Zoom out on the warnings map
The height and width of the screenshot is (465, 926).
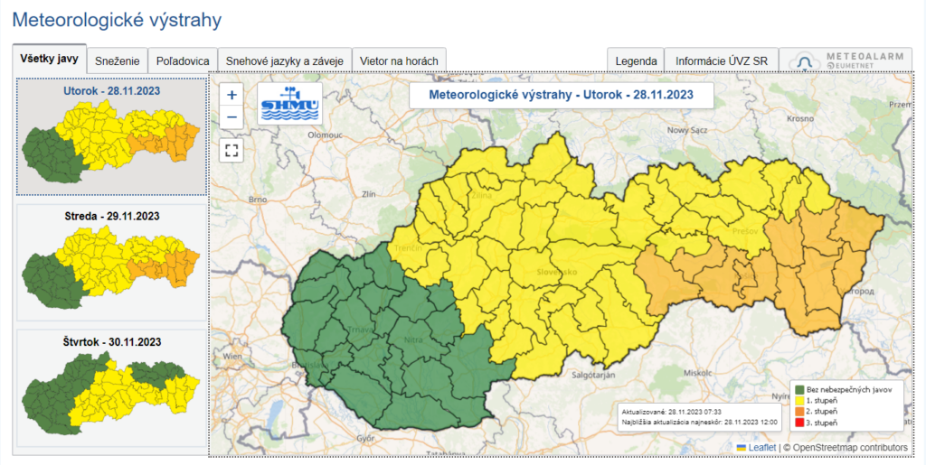point(232,117)
